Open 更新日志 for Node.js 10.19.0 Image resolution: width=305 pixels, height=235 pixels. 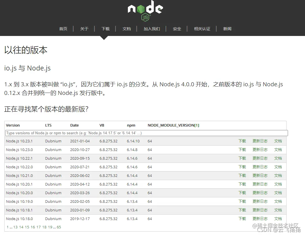(260, 201)
